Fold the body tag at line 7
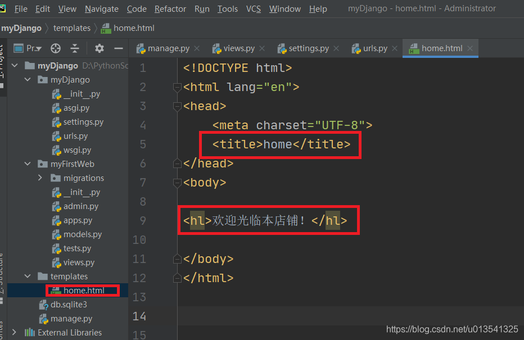 tap(177, 183)
